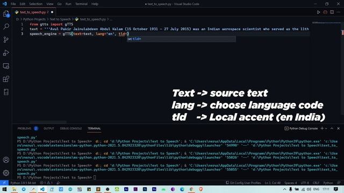344x193 pixels.
Task: Open Run menu
Action: click(68, 4)
